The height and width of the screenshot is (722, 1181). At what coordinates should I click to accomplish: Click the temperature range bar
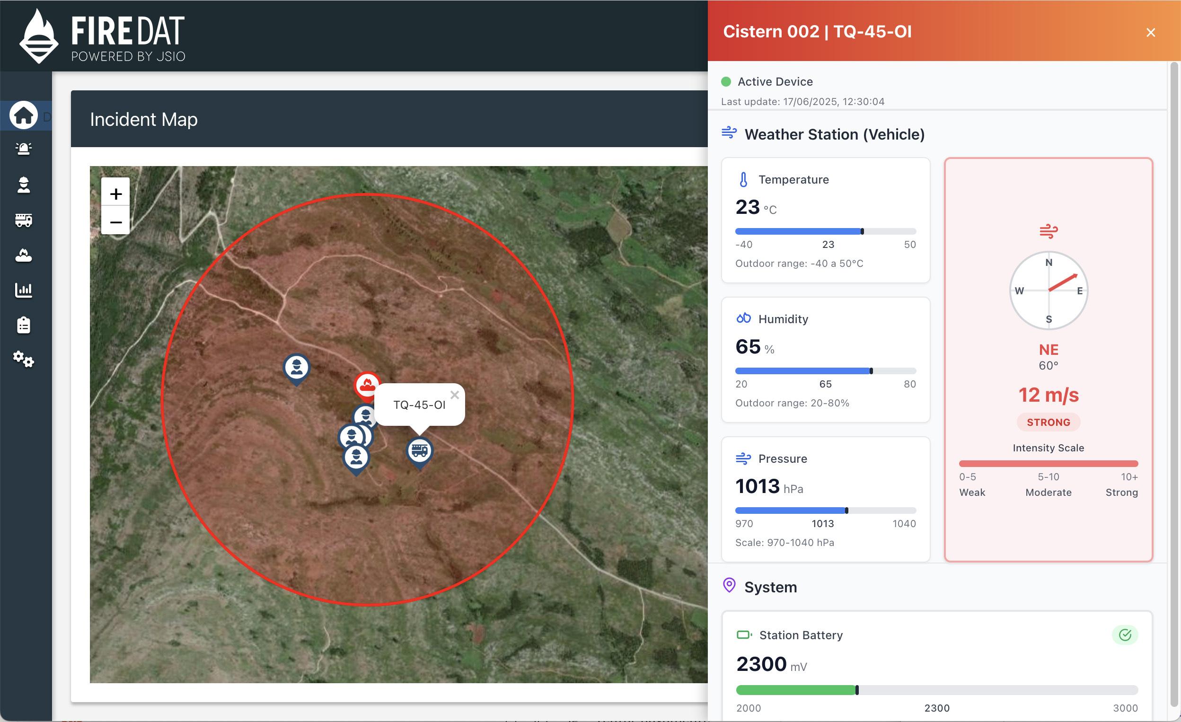tap(825, 231)
